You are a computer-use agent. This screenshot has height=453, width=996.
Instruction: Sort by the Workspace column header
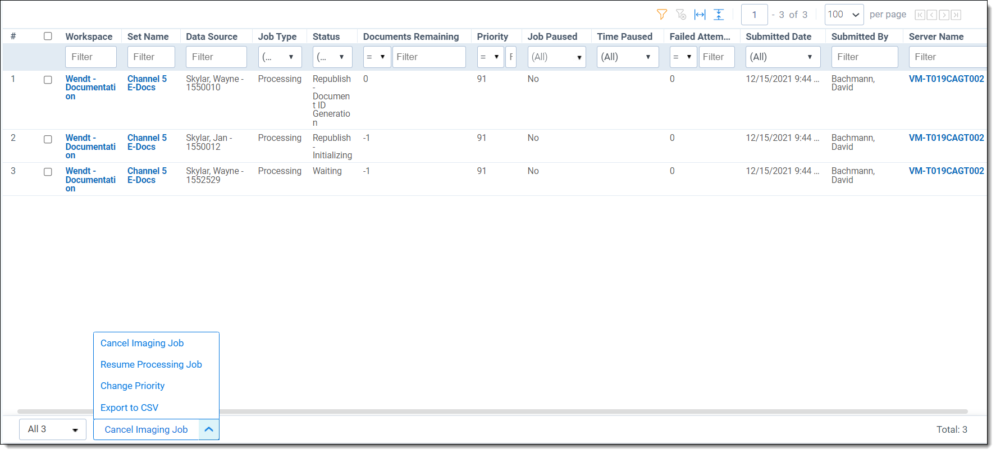(x=89, y=36)
